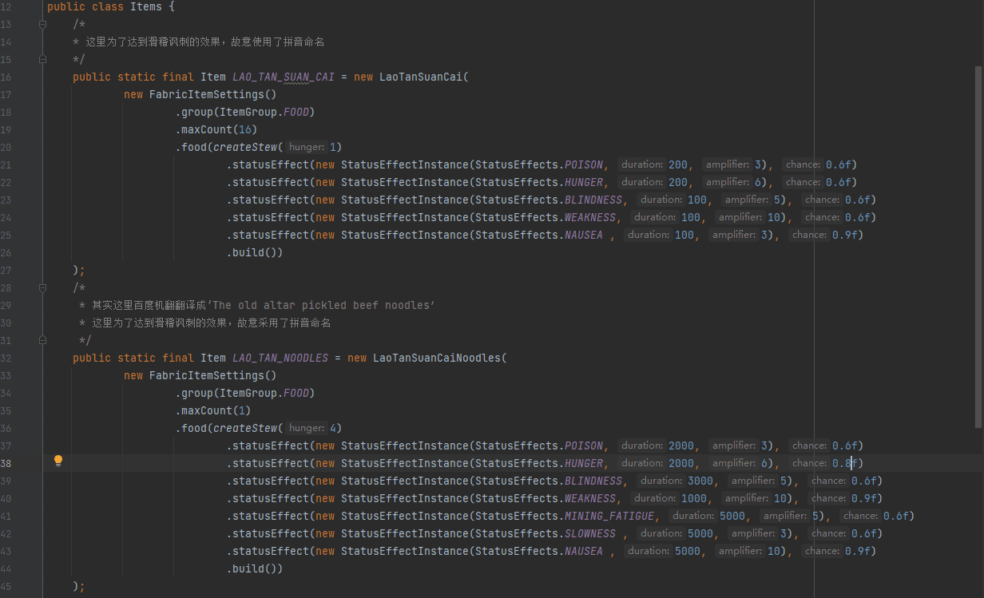Viewport: 984px width, 598px height.
Task: Click the yellow lightbulb quick-fix icon
Action: click(x=58, y=461)
